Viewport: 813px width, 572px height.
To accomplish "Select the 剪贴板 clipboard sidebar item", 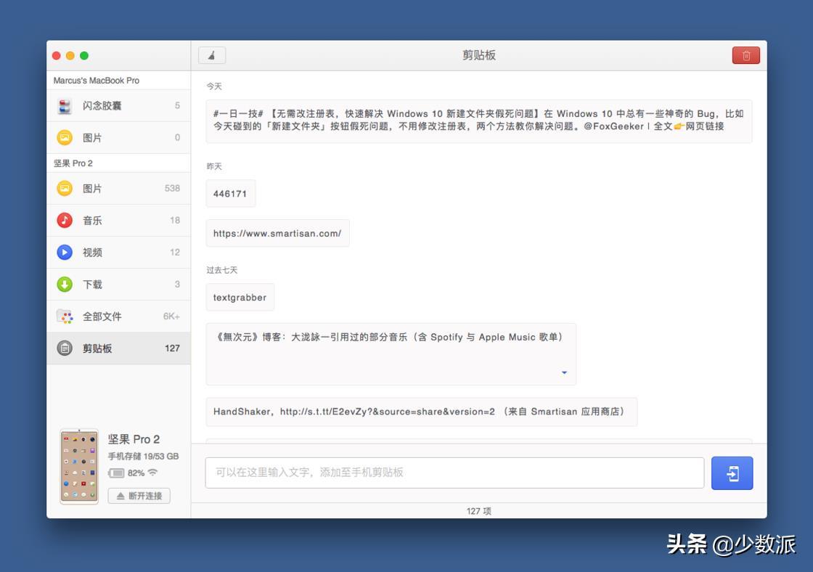I will click(x=118, y=348).
